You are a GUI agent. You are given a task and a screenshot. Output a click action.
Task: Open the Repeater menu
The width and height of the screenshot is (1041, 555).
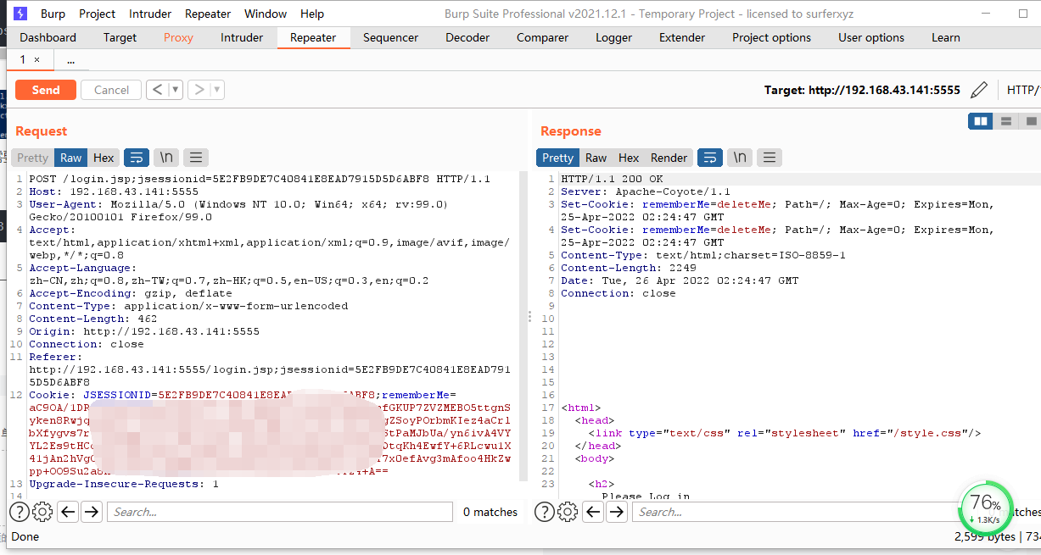click(208, 14)
